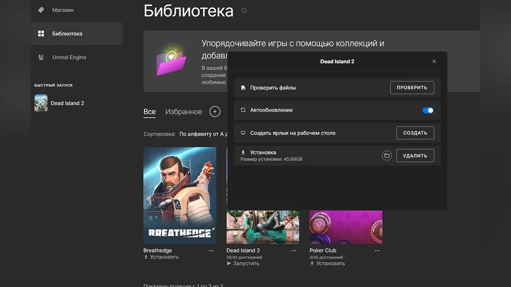Viewport: 511px width, 287px height.
Task: Open Dead Island 2 three-dot options menu
Action: click(294, 251)
